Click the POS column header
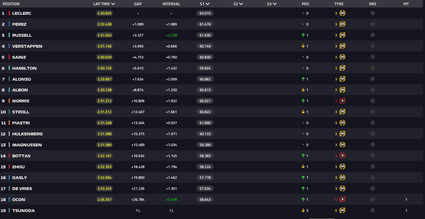Screen dimensions: 425x219 305,4
